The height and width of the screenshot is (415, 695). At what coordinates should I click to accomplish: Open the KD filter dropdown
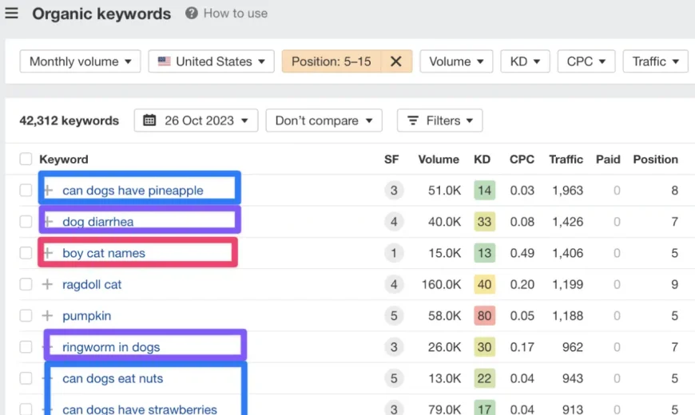click(x=525, y=61)
